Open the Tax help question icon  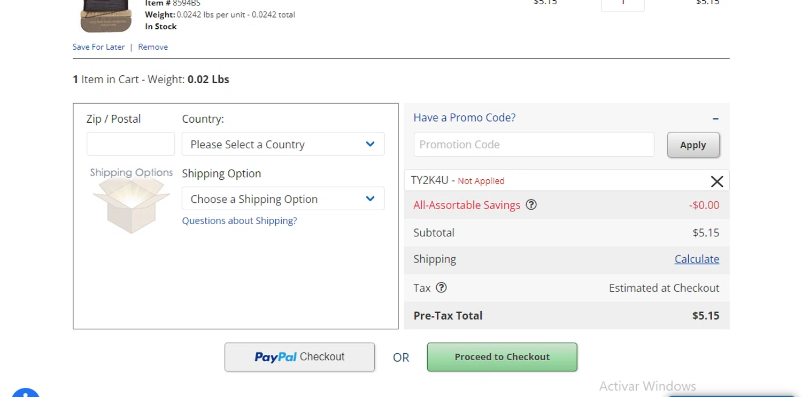441,288
